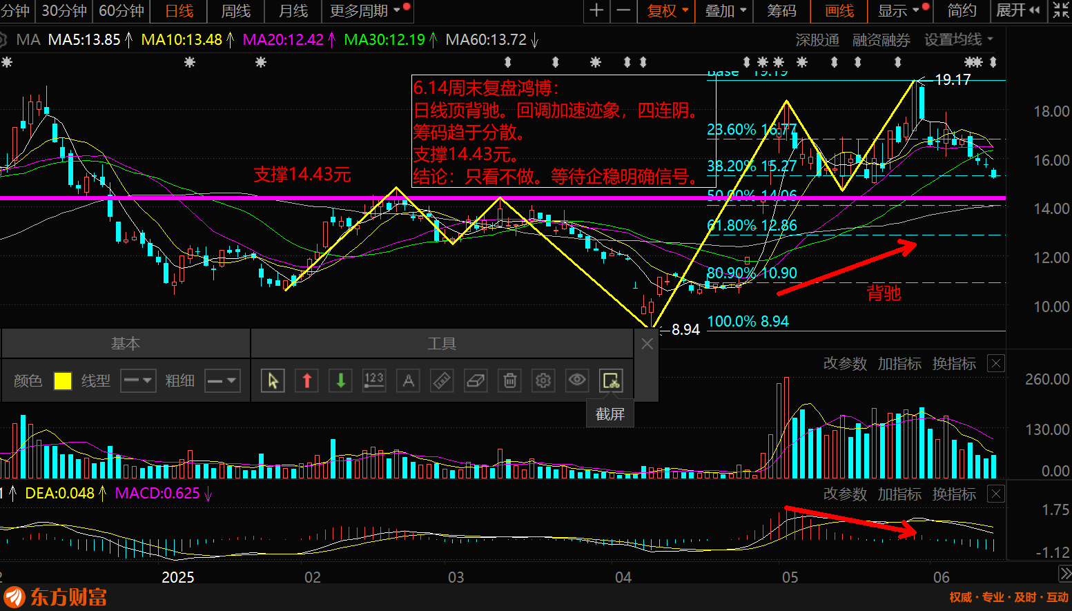Screen dimensions: 1072x611
Task: Pick the red up-arrow marker tool
Action: [307, 380]
